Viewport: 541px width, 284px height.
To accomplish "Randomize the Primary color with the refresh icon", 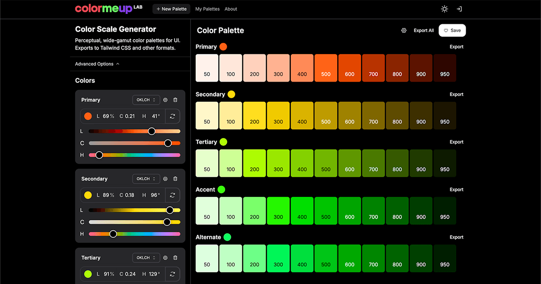I will (x=172, y=116).
